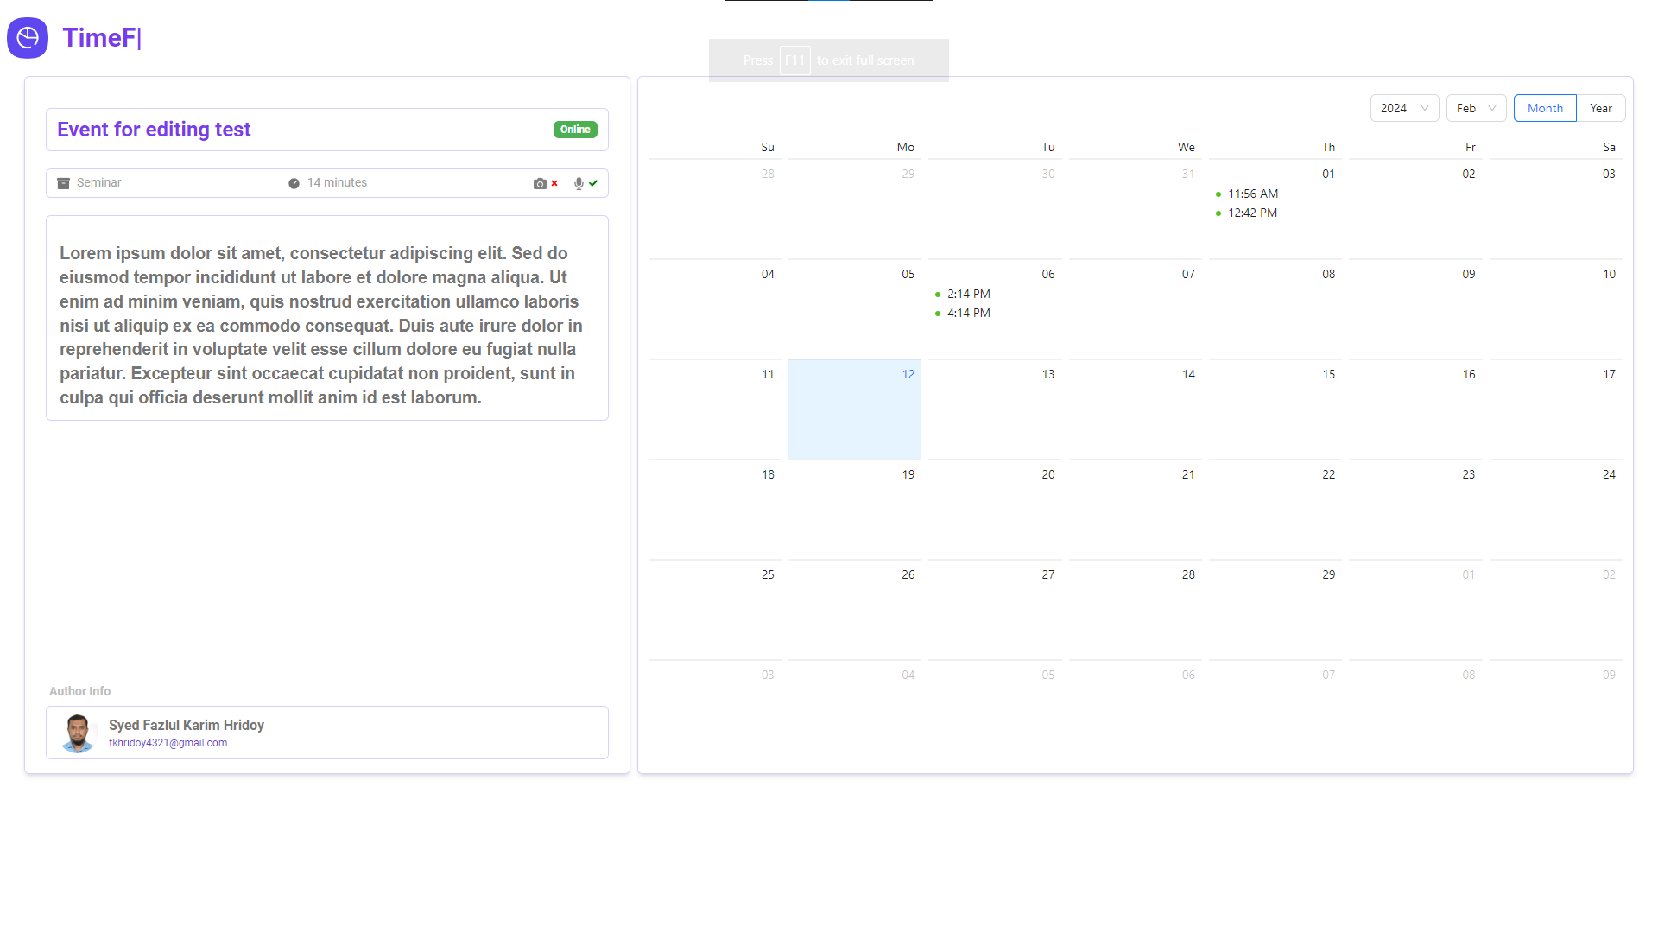This screenshot has height=933, width=1658.
Task: Open the year 2024 dropdown
Action: 1404,107
